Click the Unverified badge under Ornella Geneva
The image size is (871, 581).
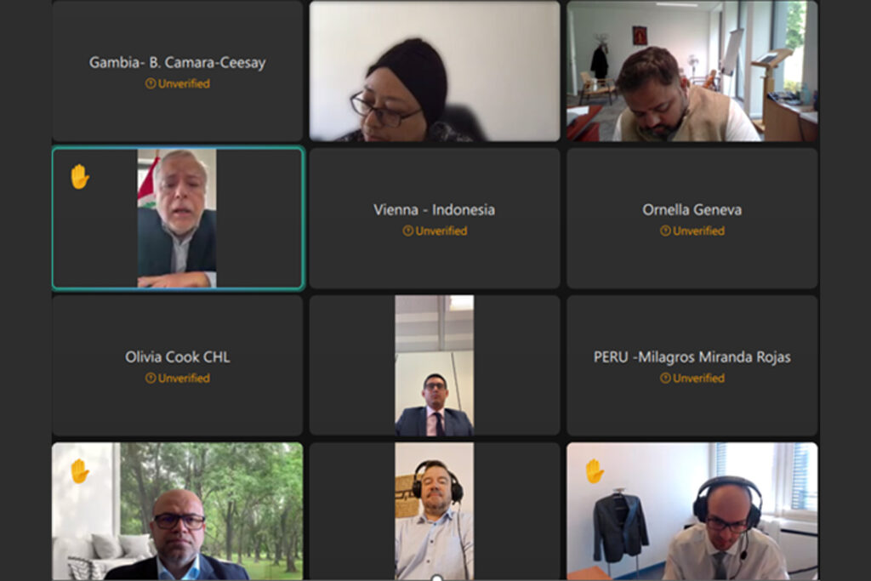692,231
